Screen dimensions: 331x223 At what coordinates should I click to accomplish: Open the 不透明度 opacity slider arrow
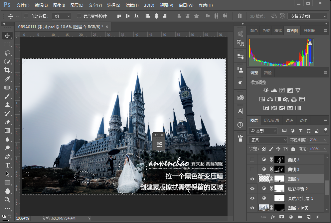click(325, 140)
